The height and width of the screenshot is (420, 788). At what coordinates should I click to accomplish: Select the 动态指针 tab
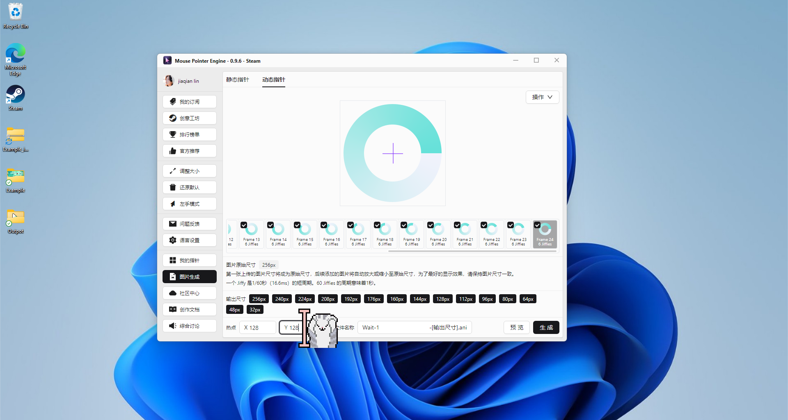[x=273, y=80]
